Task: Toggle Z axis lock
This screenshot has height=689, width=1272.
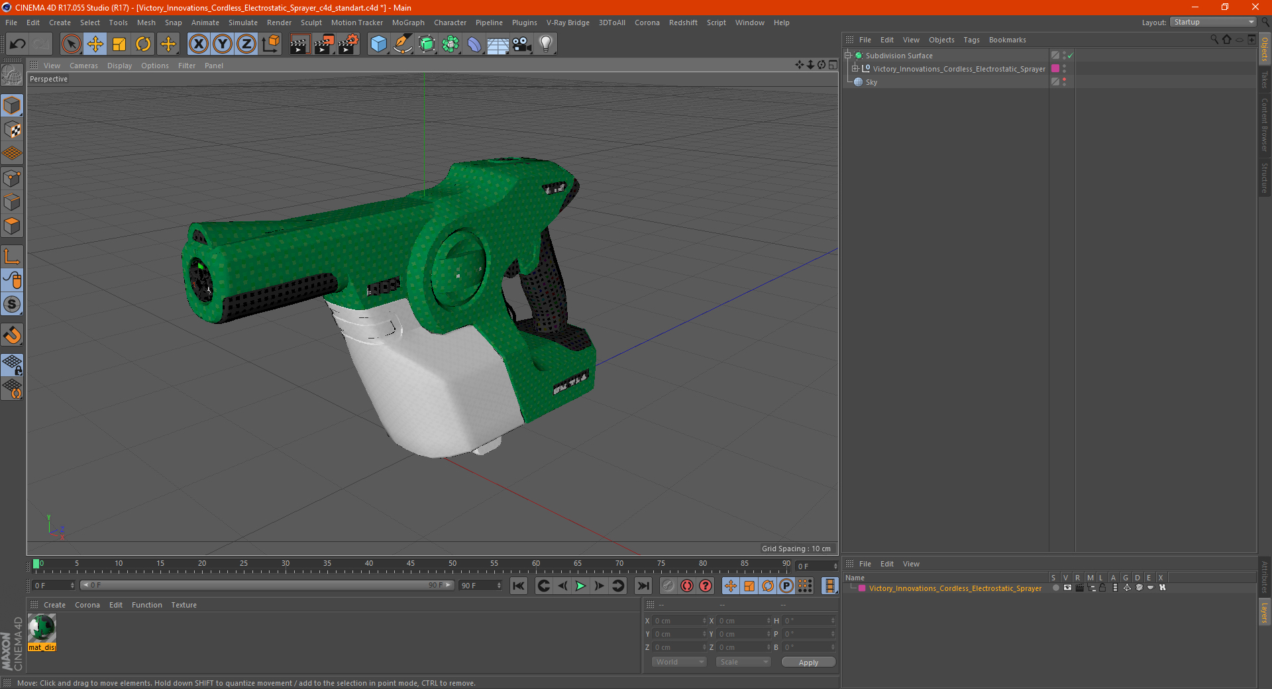Action: (x=246, y=44)
